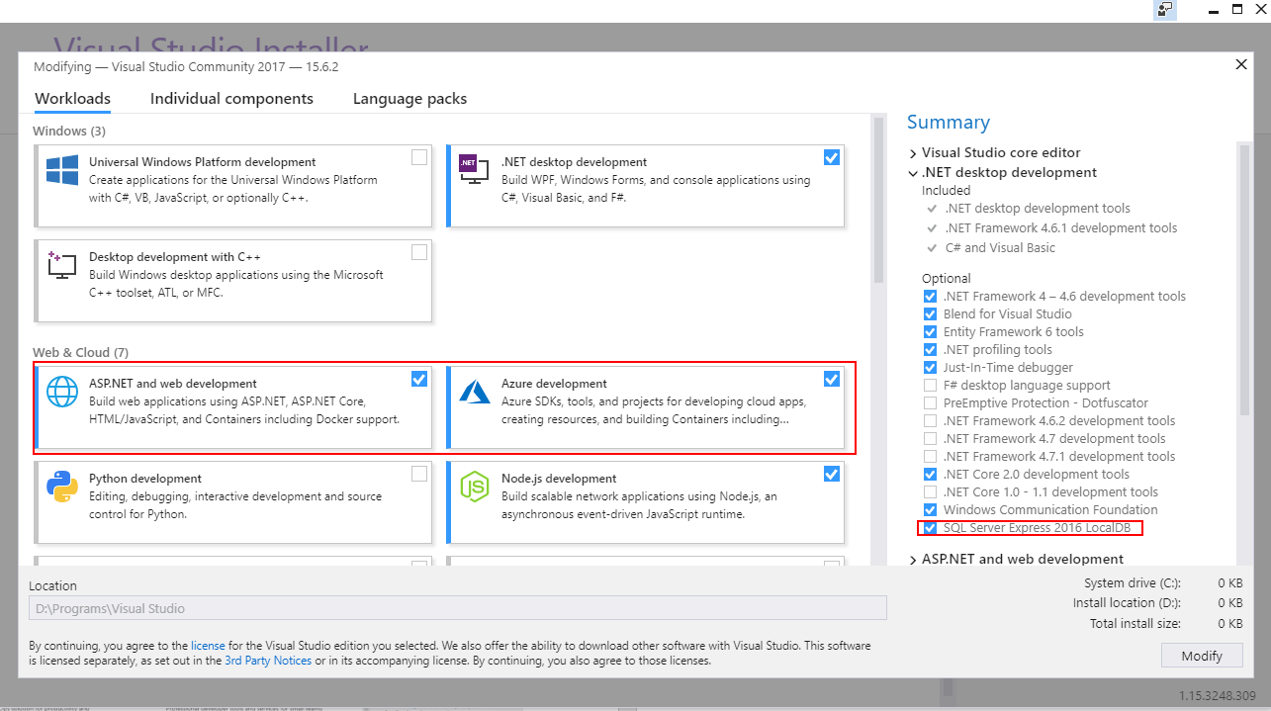Click the workloads list vertical scrollbar

pos(878,198)
